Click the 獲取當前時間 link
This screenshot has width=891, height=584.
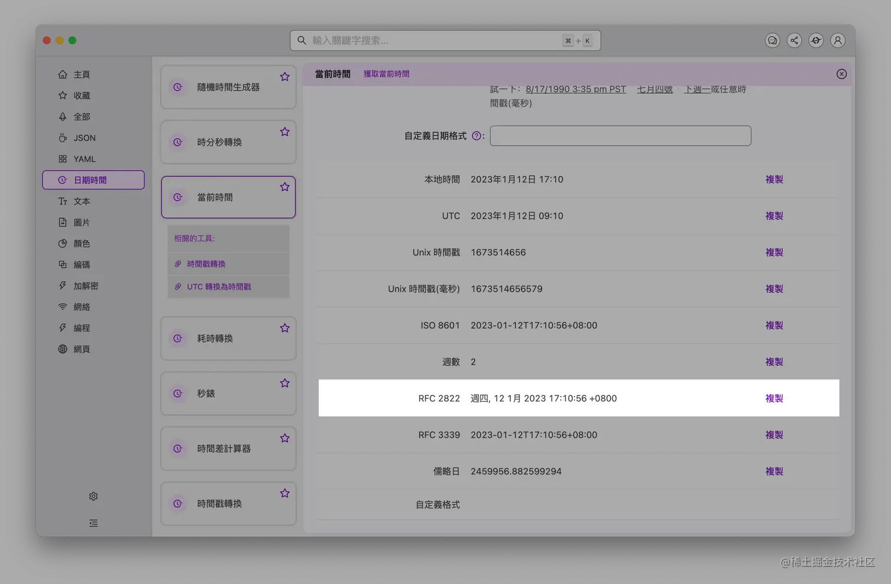(x=387, y=74)
